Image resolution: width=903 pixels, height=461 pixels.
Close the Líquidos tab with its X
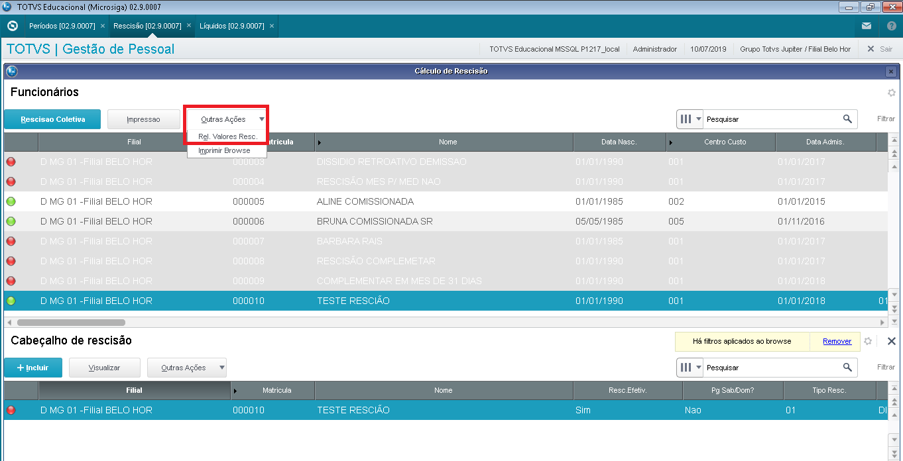point(272,26)
